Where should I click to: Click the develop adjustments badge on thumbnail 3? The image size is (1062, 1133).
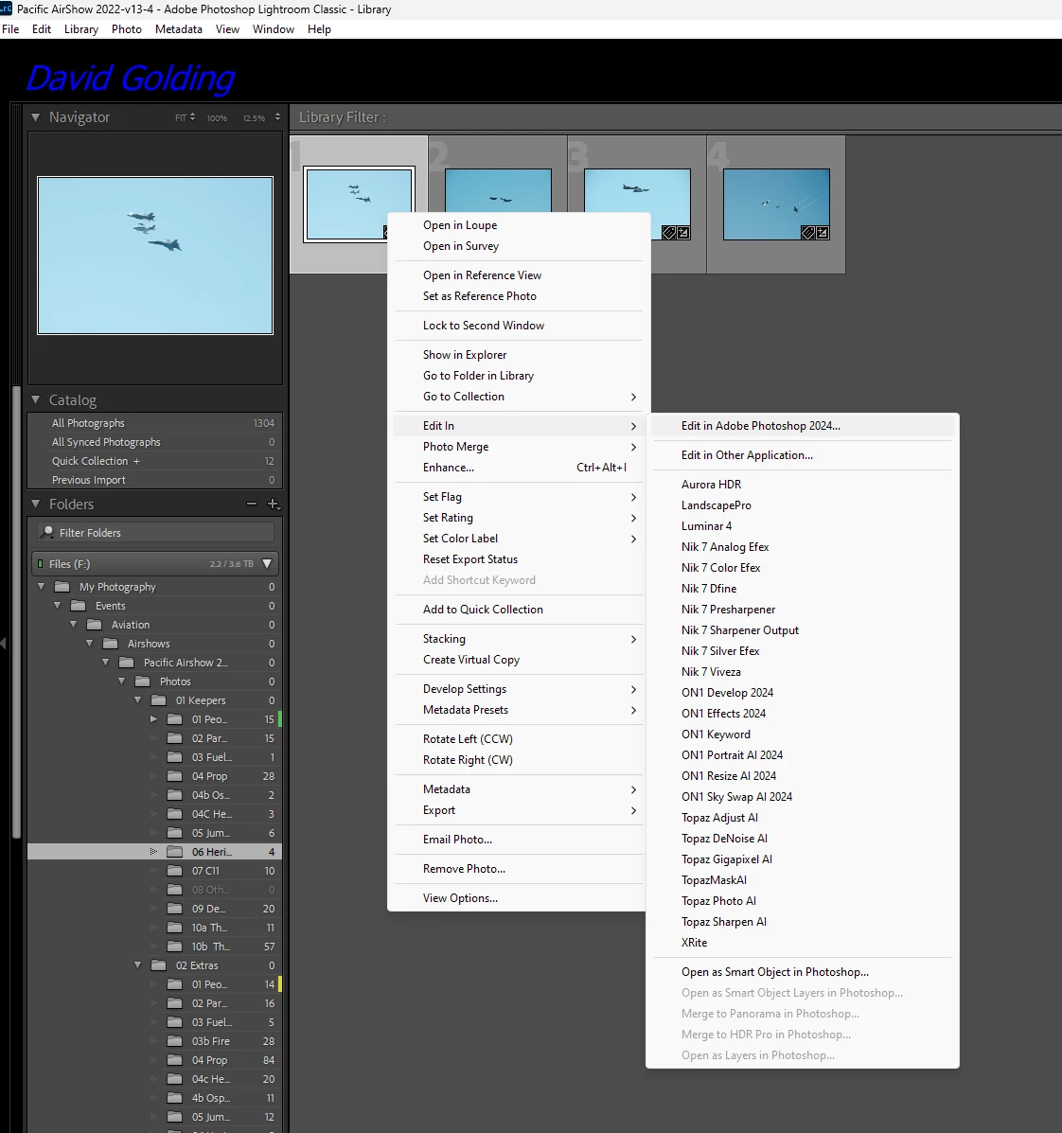(x=682, y=233)
